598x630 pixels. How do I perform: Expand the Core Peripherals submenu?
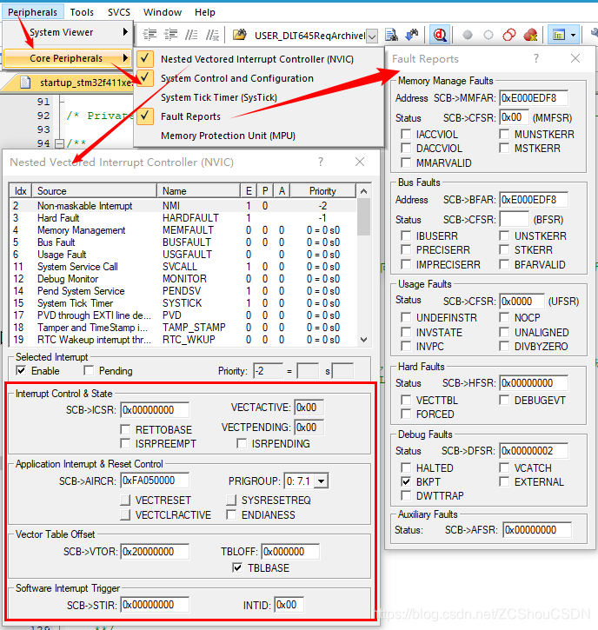coord(125,58)
